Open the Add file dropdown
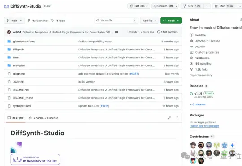This screenshot has height=166, width=242. coord(149,21)
